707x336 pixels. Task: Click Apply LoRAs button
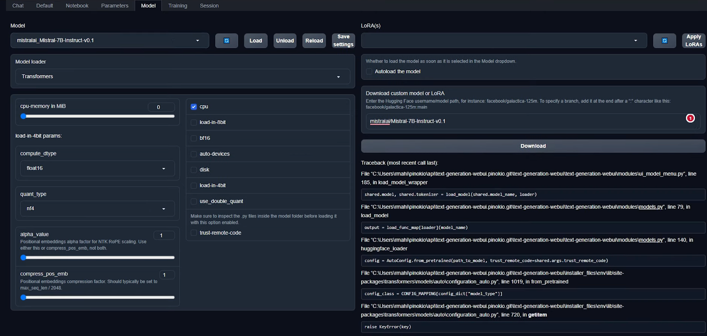pos(694,41)
